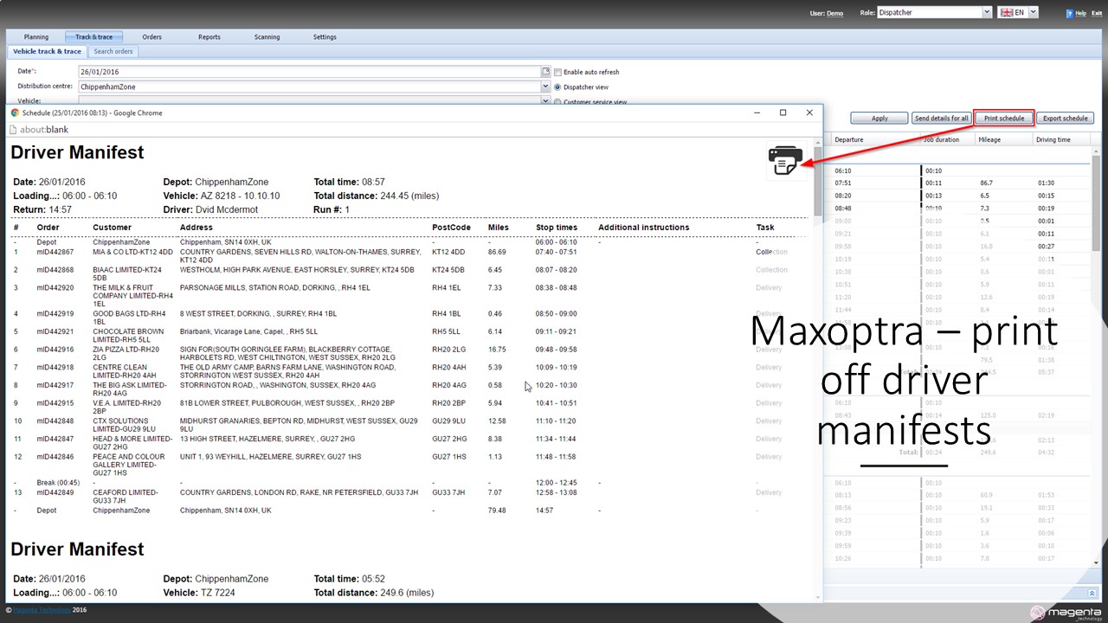Click the Chrome page icon in address bar
This screenshot has width=1108, height=623.
click(x=12, y=129)
